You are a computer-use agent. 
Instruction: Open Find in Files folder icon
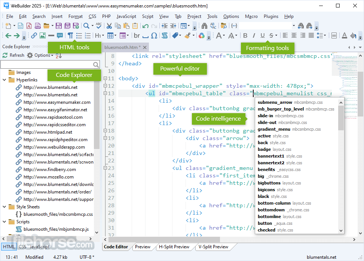(x=224, y=26)
